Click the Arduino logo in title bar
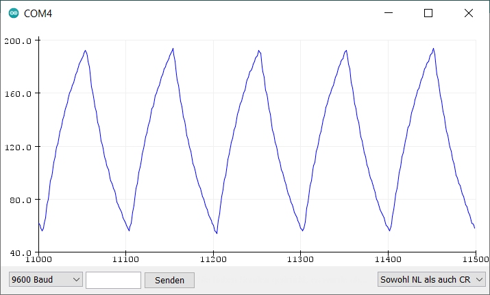Image resolution: width=490 pixels, height=295 pixels. pos(14,13)
